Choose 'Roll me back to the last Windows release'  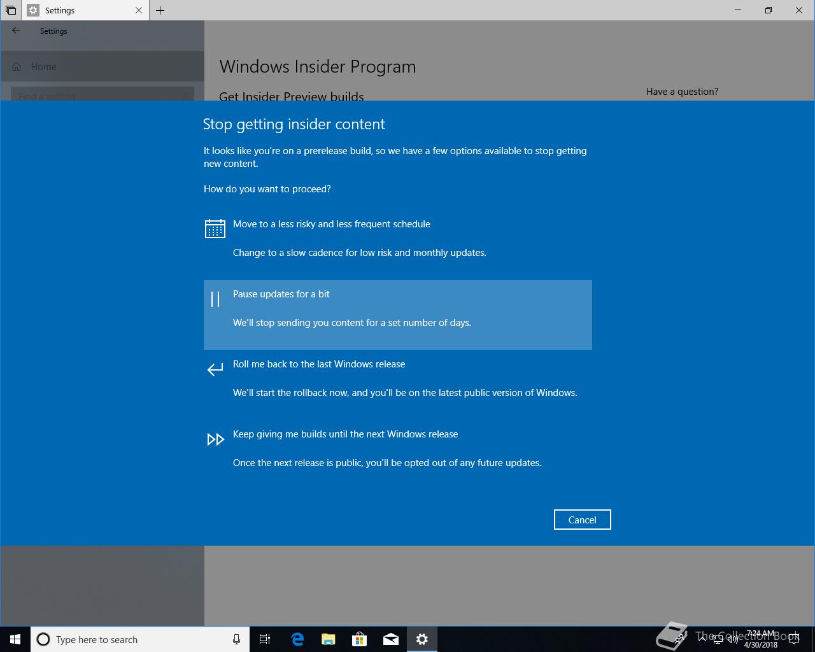tap(397, 385)
